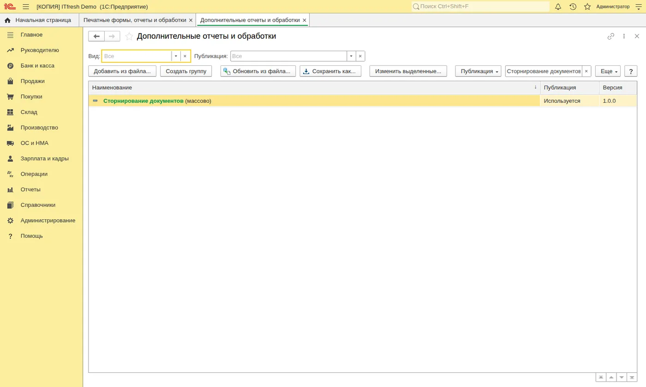The width and height of the screenshot is (646, 387).
Task: Move down one row in list
Action: click(x=622, y=377)
